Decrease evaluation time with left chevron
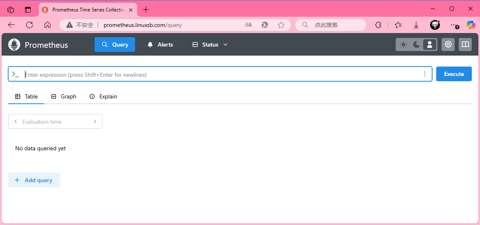The width and height of the screenshot is (480, 225). click(16, 122)
